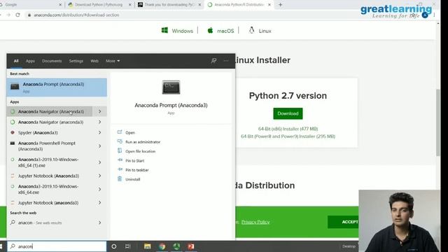448x252 pixels.
Task: Open Jupyter Notebook (Anaconda3) result
Action: click(50, 176)
